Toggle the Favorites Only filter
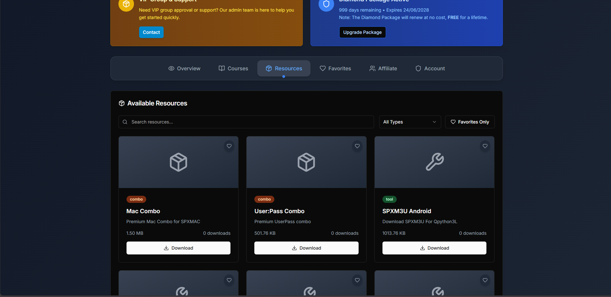This screenshot has width=611, height=297. pyautogui.click(x=470, y=122)
